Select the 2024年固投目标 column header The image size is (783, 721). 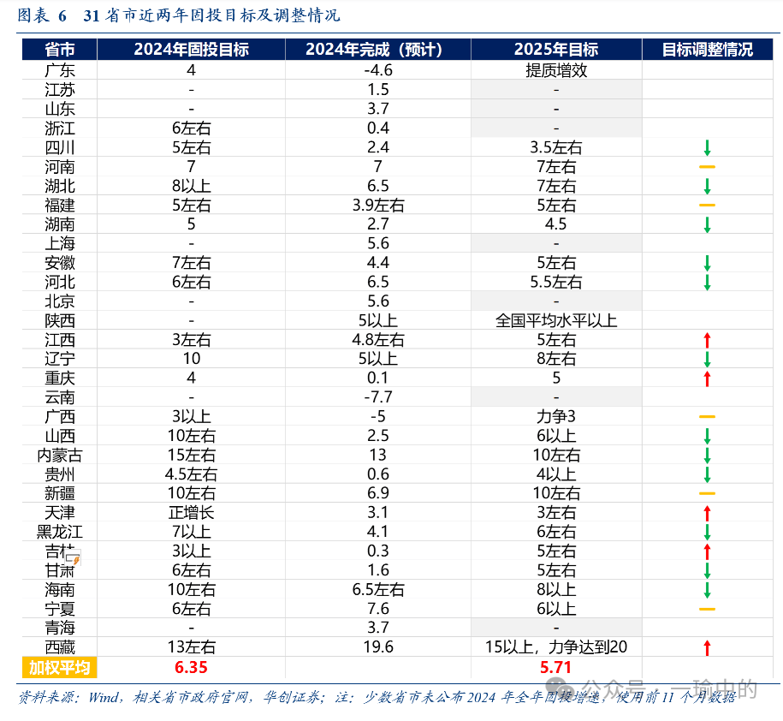[191, 50]
